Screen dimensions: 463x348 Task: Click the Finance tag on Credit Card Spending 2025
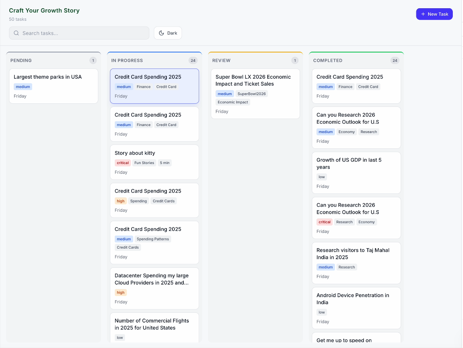point(143,87)
